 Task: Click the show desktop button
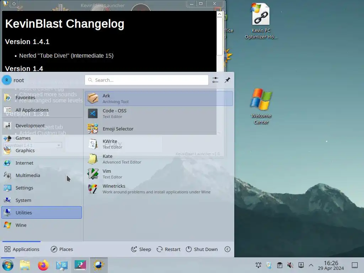(x=355, y=265)
